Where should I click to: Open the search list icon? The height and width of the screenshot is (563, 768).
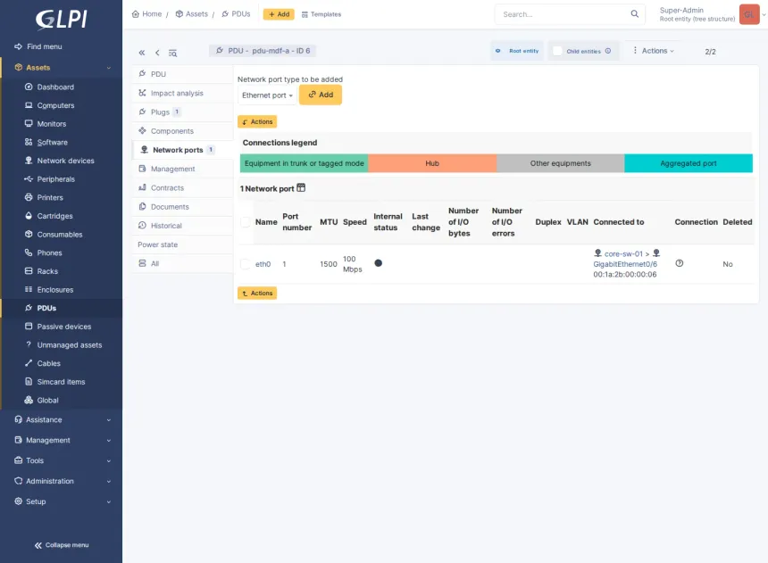point(173,53)
